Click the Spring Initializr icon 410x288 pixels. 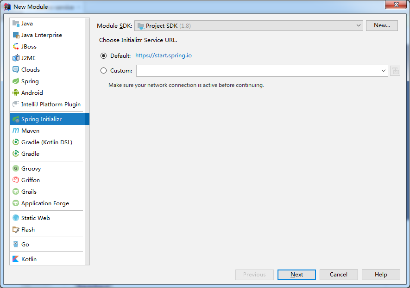tap(16, 119)
